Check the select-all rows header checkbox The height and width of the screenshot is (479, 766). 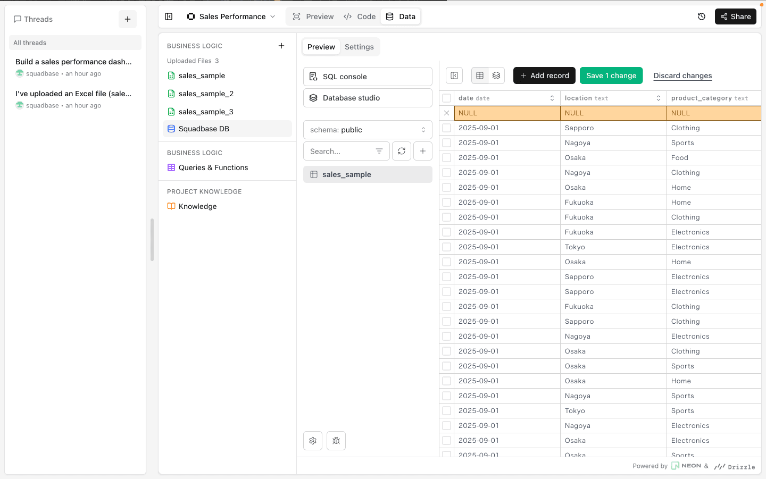click(447, 98)
